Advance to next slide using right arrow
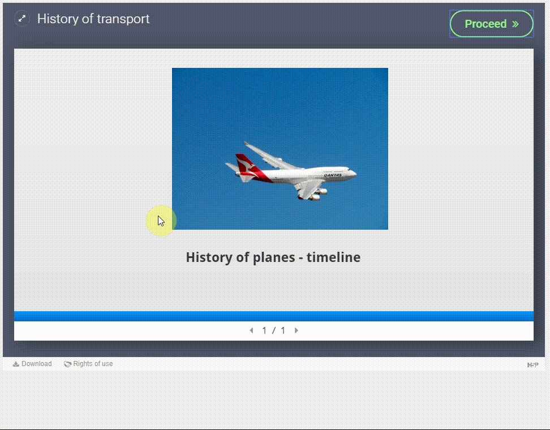Image resolution: width=550 pixels, height=430 pixels. [x=297, y=330]
